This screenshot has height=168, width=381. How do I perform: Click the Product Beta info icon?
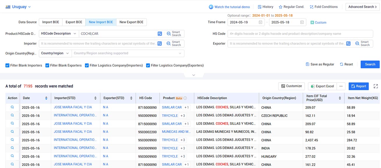point(185,98)
